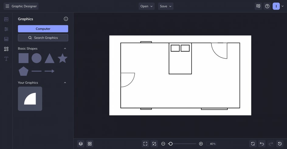Select the right pillow rectangle on canvas
Viewport: 287px width, 149px height.
[x=185, y=48]
